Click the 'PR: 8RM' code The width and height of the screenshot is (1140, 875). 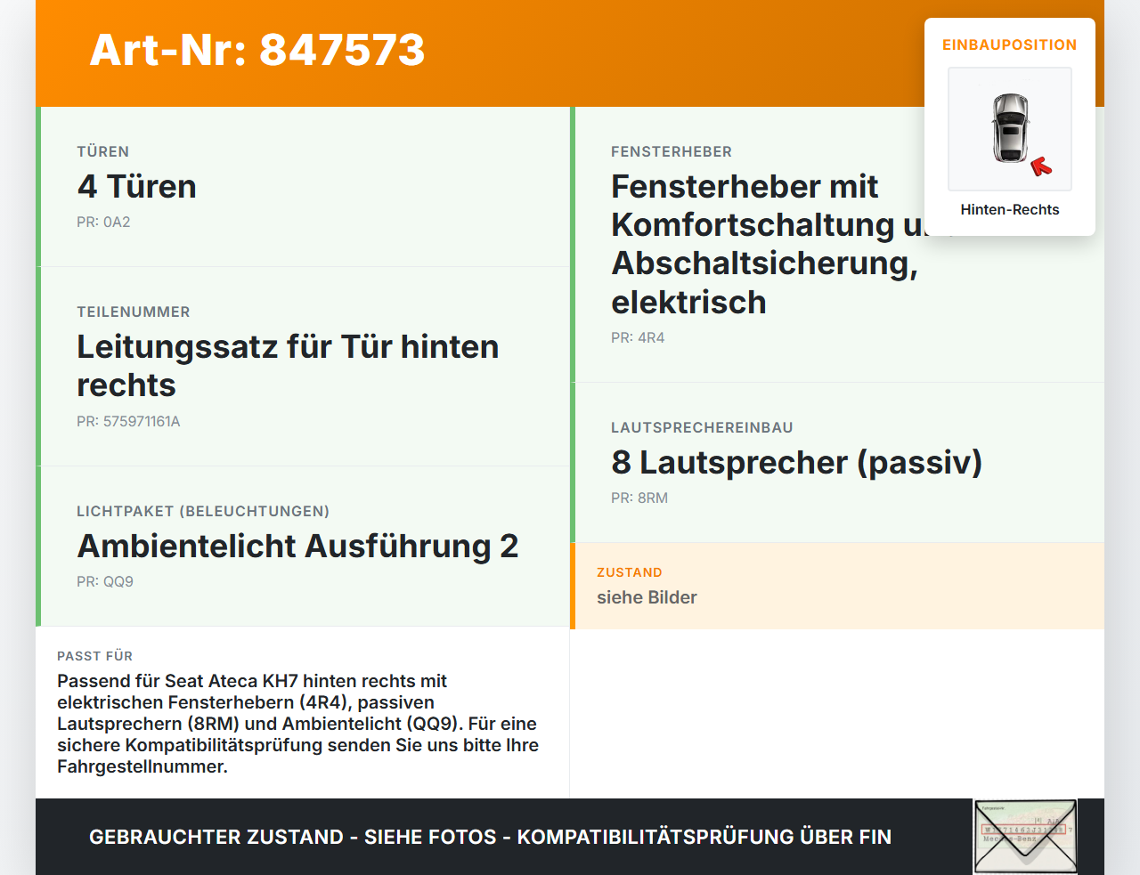click(639, 498)
